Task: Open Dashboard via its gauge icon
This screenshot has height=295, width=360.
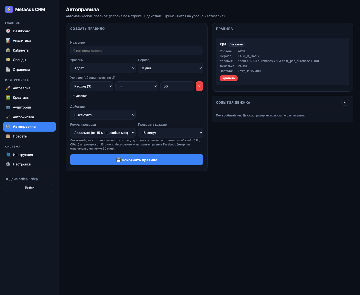Action: click(8, 31)
